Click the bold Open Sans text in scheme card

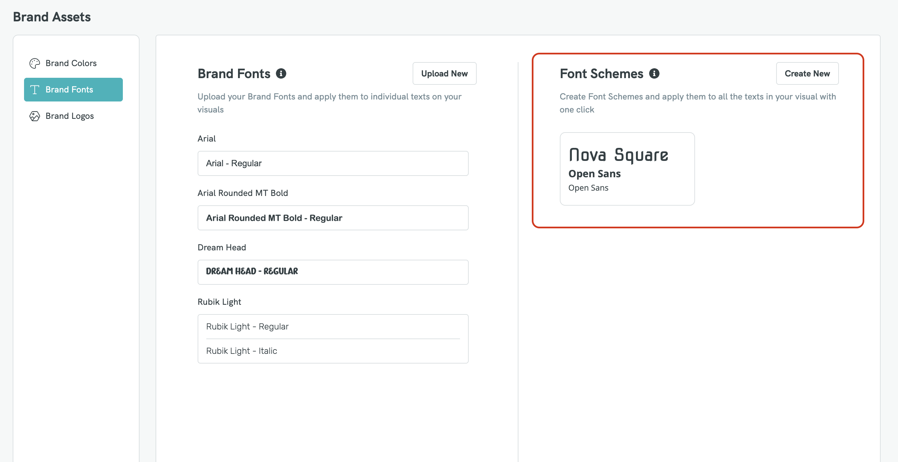click(594, 174)
